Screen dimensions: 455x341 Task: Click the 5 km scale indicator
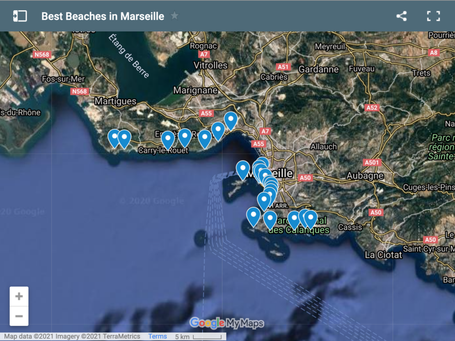tap(198, 337)
